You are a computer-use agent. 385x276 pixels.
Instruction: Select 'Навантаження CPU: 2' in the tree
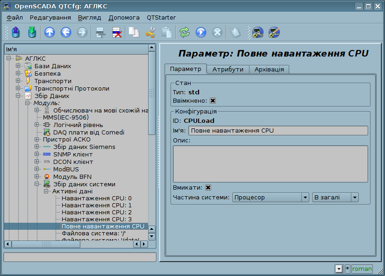pos(96,212)
